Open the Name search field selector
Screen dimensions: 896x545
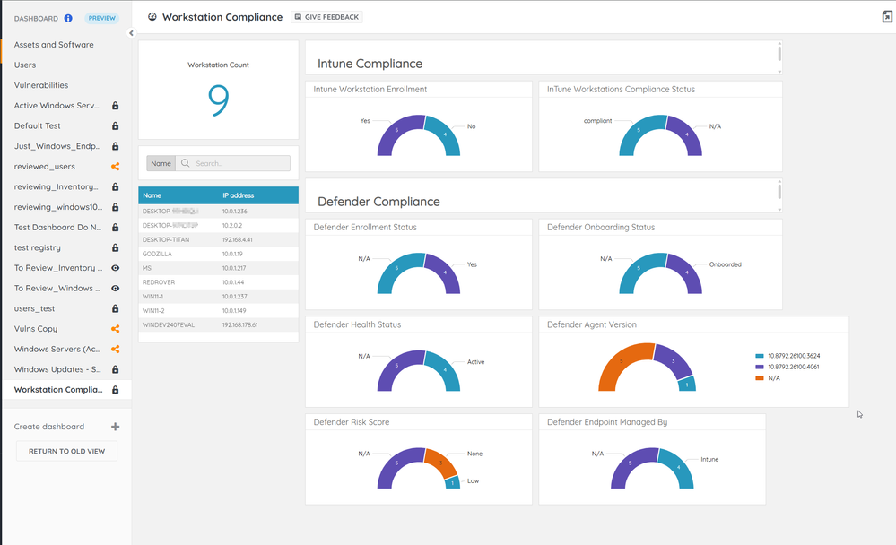coord(161,163)
